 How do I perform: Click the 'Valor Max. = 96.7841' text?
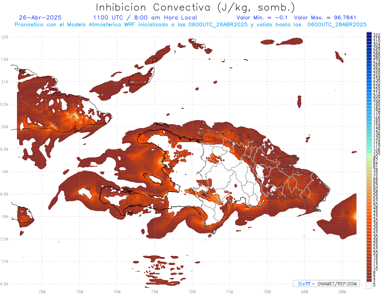coord(325,18)
